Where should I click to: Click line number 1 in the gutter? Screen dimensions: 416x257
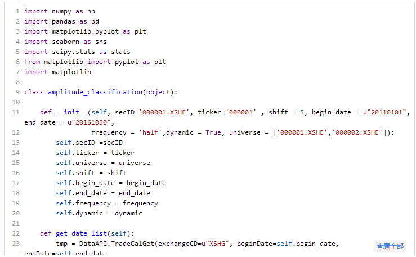pos(17,11)
